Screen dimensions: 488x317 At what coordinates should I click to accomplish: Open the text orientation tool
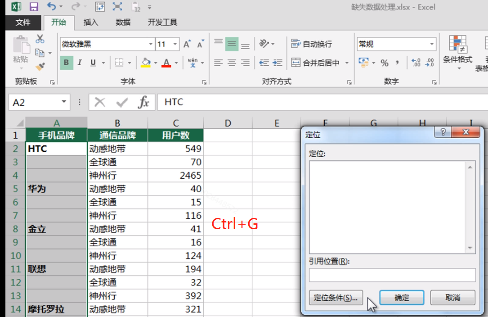(264, 44)
